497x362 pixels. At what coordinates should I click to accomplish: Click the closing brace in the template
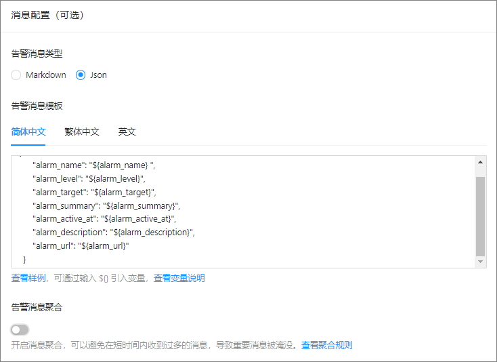(25, 260)
